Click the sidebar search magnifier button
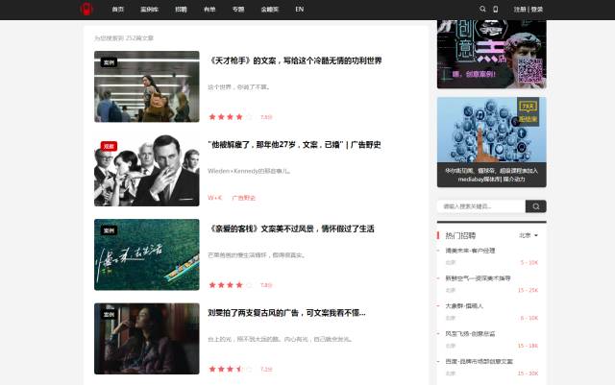 click(536, 206)
